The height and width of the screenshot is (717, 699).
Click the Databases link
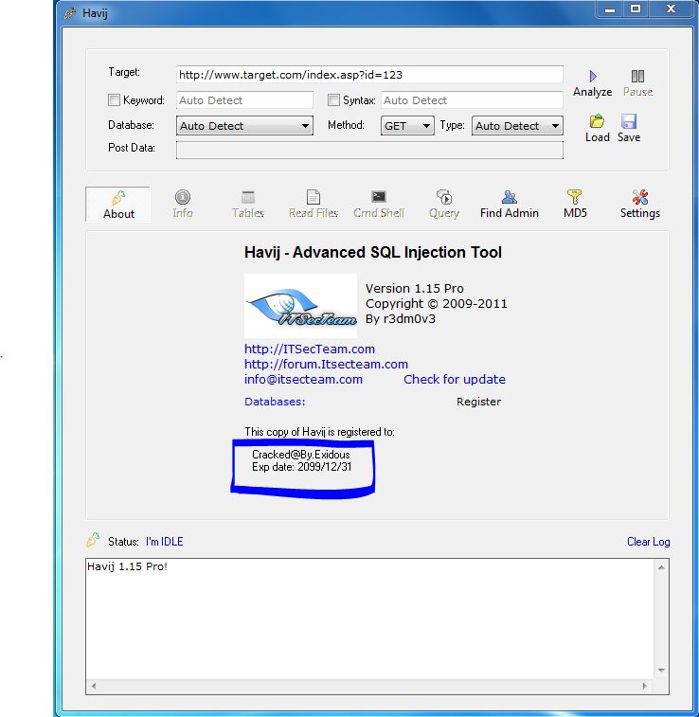[275, 402]
